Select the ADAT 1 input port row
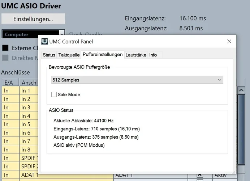The width and height of the screenshot is (250, 181). point(20,175)
